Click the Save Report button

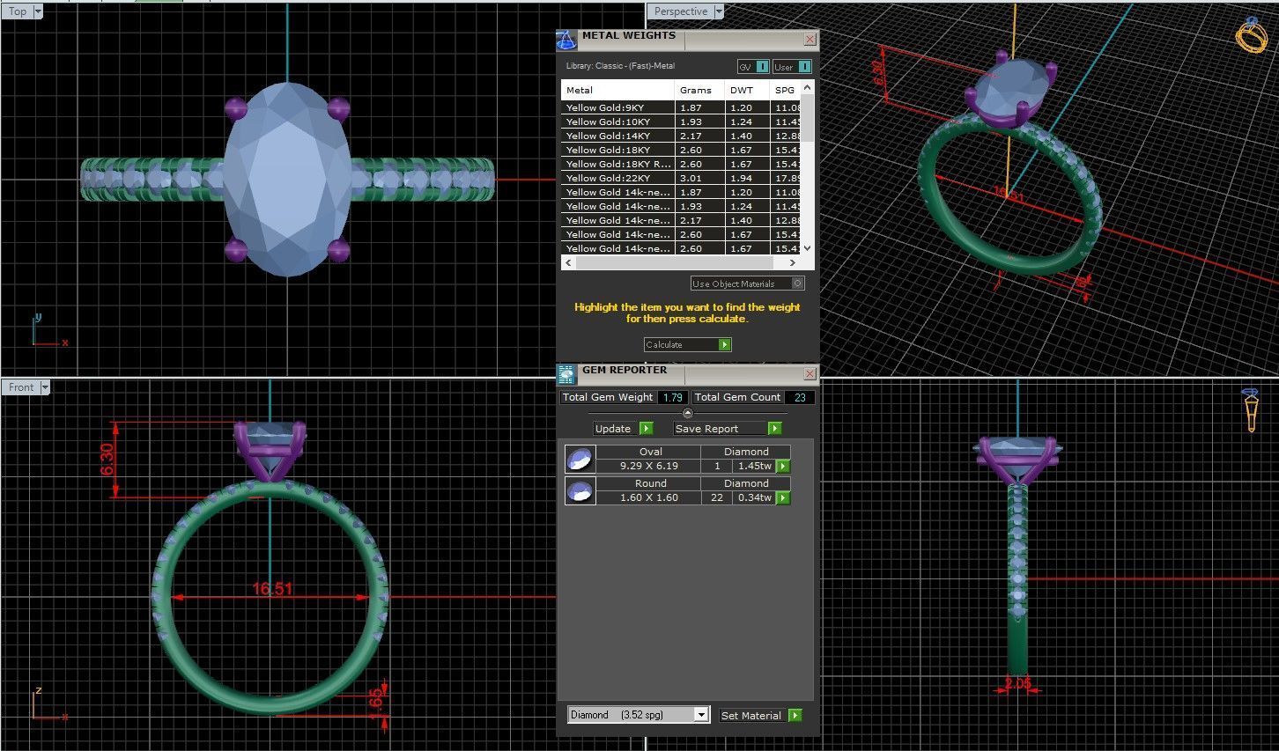coord(728,429)
